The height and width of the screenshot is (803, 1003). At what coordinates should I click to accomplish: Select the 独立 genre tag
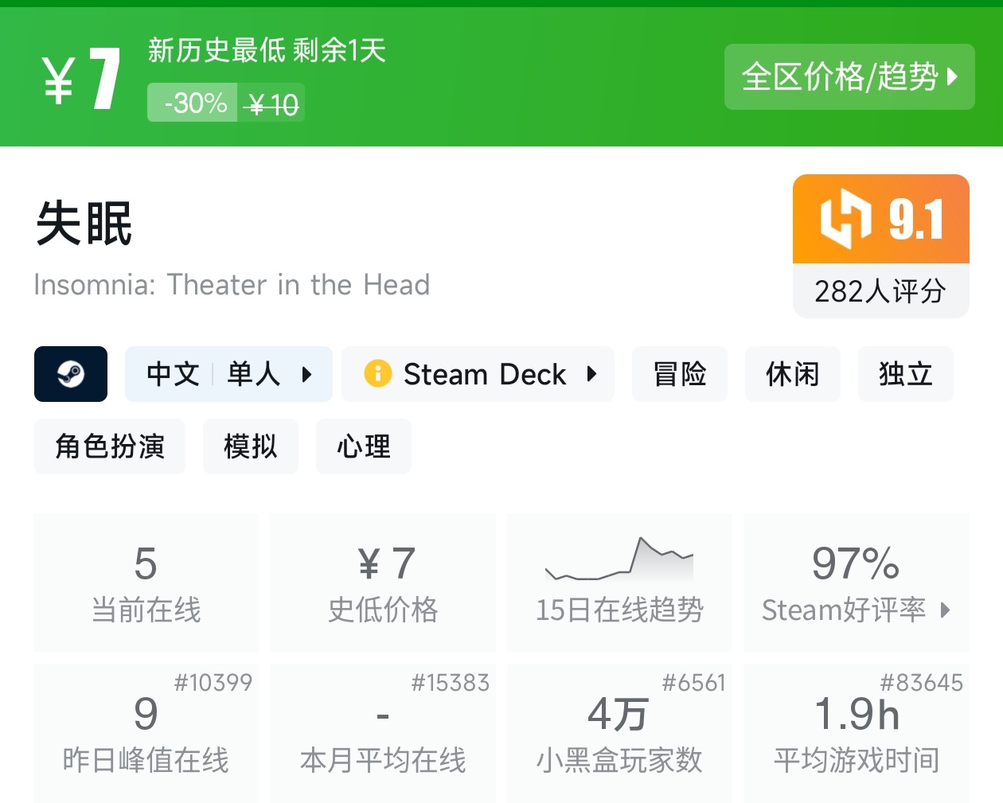pyautogui.click(x=904, y=374)
